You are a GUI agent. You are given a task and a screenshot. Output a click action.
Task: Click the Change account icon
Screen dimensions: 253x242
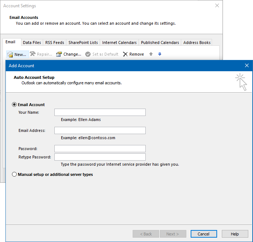point(59,54)
